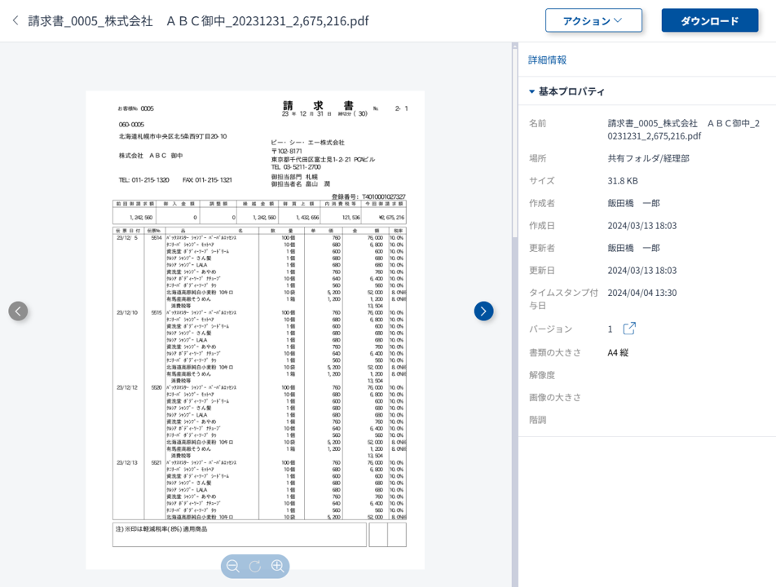776x587 pixels.
Task: Click the vertical divider between preview and details
Action: click(514, 326)
